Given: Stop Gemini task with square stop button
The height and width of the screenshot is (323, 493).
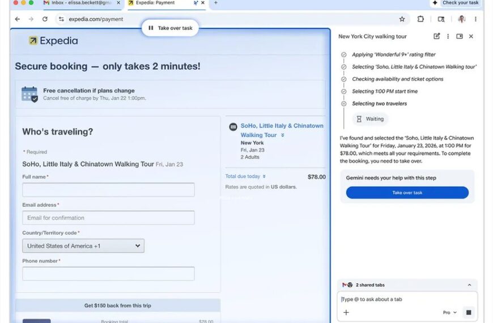Looking at the screenshot, I should (x=469, y=312).
